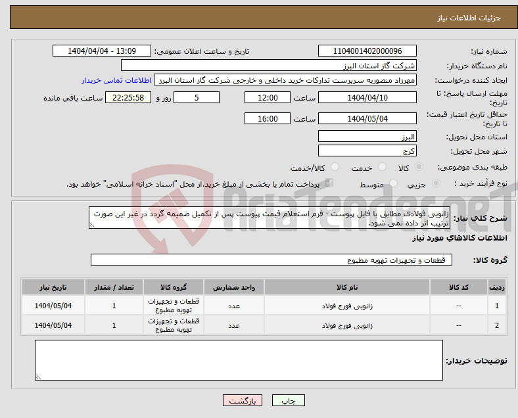The image size is (518, 418).
Task: Click response deadline date 1404/04/10
Action: click(367, 97)
